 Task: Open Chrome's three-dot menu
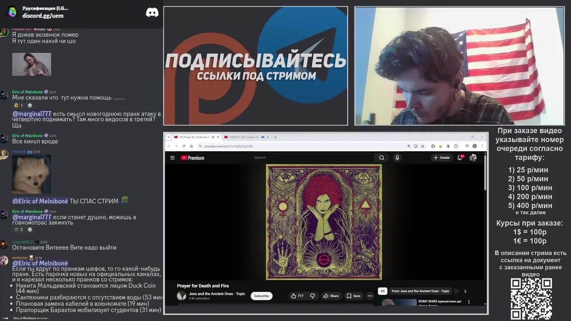[x=482, y=146]
